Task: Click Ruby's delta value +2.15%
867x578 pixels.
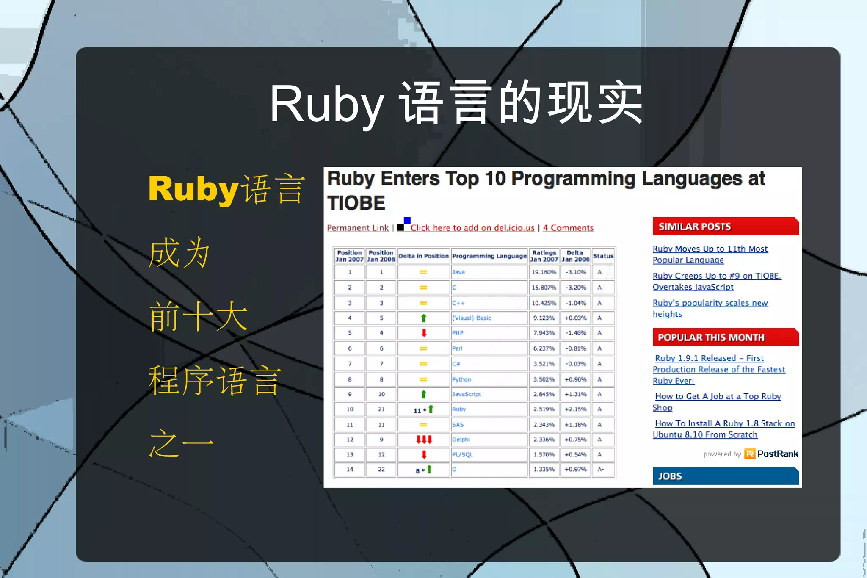Action: point(575,409)
